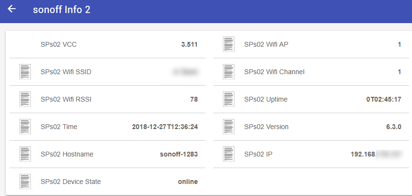Click the uptime value 0T02:45:17
This screenshot has height=196, width=412.
[383, 99]
